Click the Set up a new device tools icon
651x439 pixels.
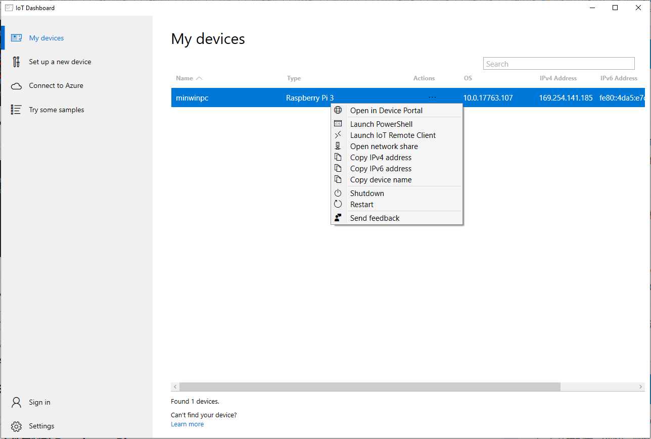[16, 62]
